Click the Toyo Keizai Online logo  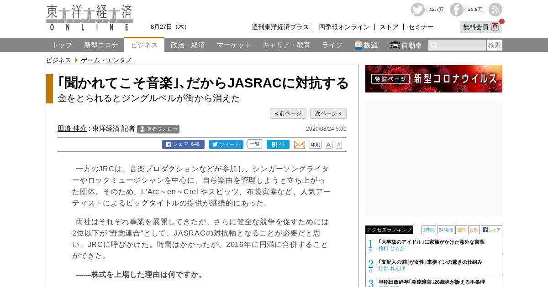[90, 18]
